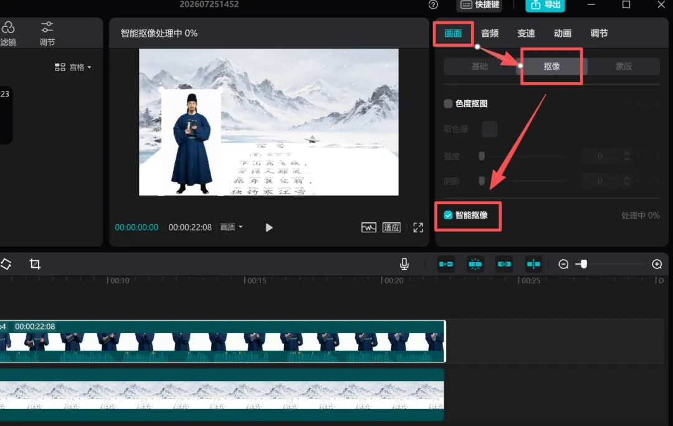
Task: Enable the 色度抠图 checkbox
Action: 448,103
